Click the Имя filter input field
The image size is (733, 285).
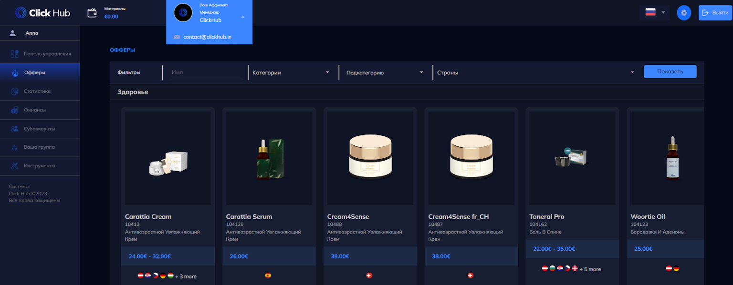click(x=207, y=72)
